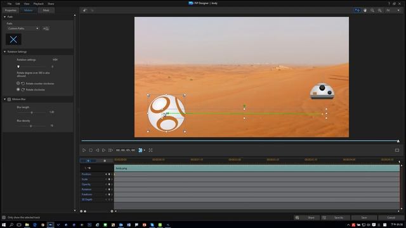Enable the Motion Blur checkbox
Viewport: 406px width, 228px height.
[9, 99]
